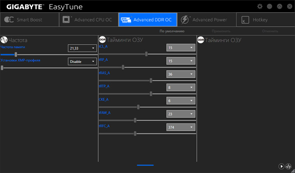Click the tRTP_A slider handle
This screenshot has width=295, height=173.
tap(151, 94)
